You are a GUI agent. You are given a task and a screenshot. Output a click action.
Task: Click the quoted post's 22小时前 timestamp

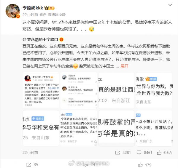pos(30,153)
